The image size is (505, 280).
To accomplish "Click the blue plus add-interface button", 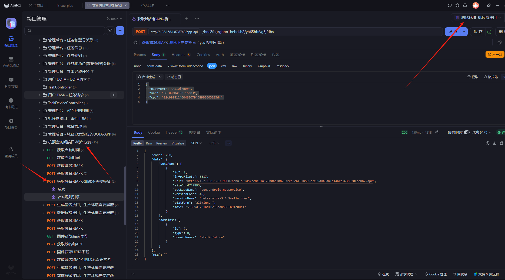I will point(120,31).
